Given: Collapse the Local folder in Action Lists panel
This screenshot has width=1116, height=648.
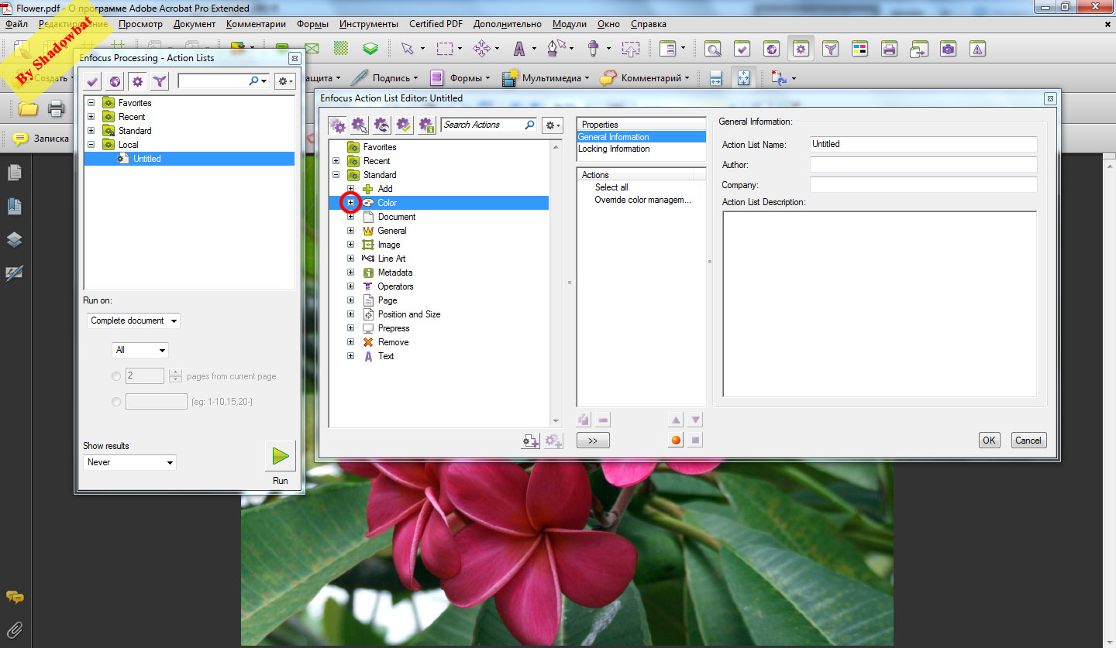Looking at the screenshot, I should click(x=91, y=145).
